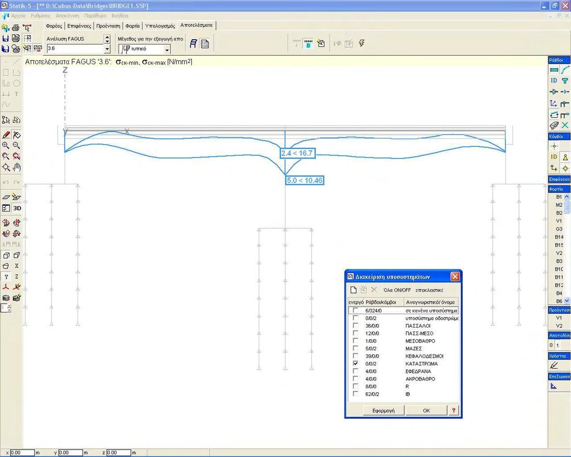Open the Φορέας tab
Screen dimensions: 571x457
click(x=54, y=26)
